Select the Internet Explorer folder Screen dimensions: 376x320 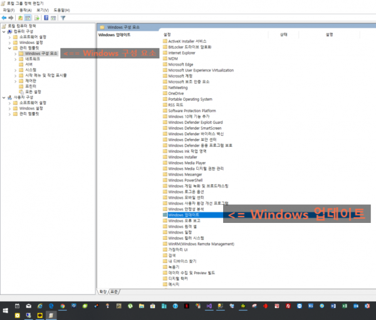tap(182, 53)
